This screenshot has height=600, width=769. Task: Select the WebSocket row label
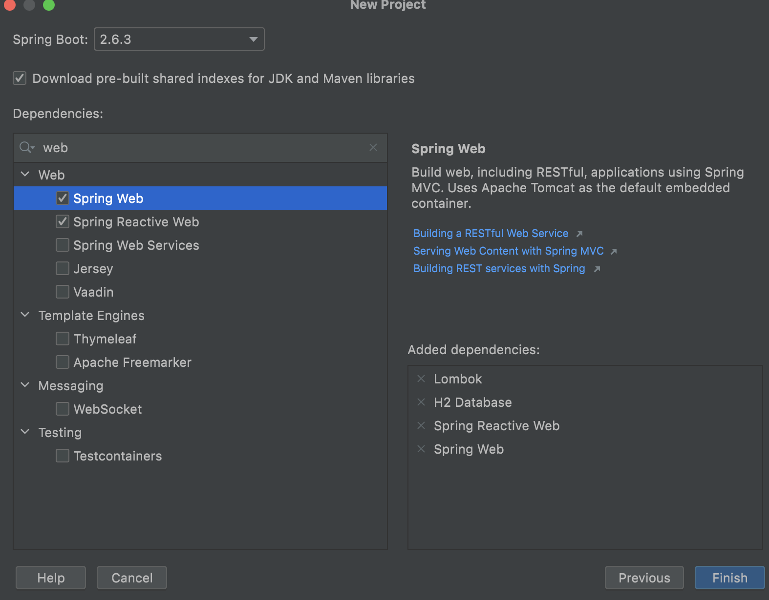[108, 409]
